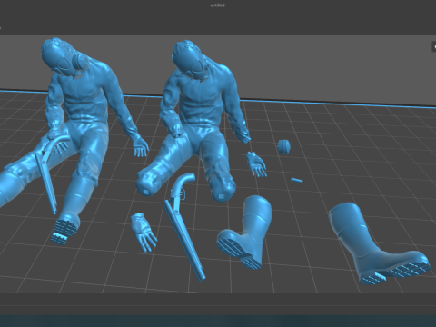Select the detached hand beside the legless figure

click(256, 164)
